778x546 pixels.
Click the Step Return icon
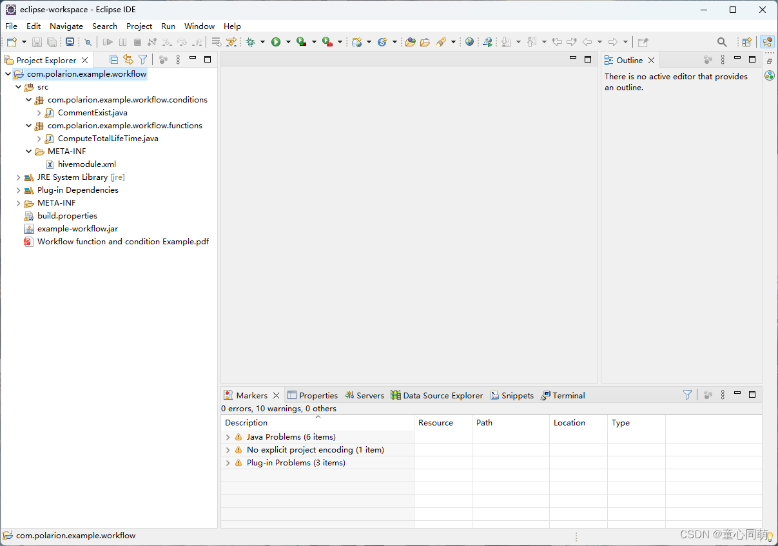click(x=197, y=42)
